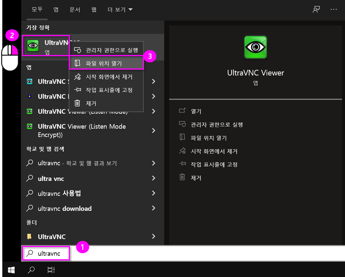
Task: Click '작업 표시줄에 고정' in right pane
Action: (214, 164)
